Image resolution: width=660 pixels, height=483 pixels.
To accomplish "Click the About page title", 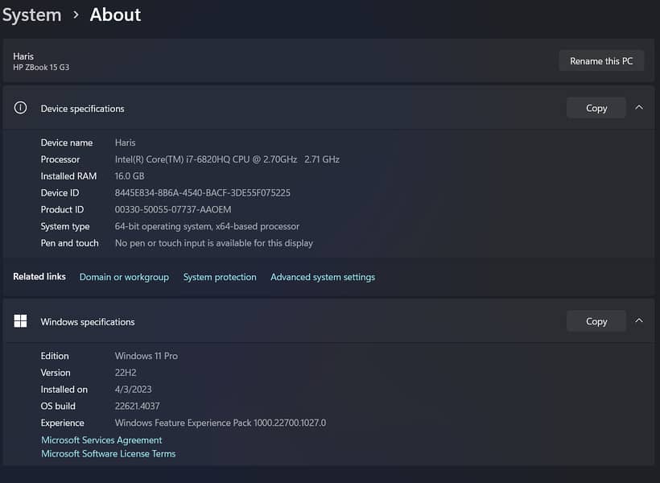I will click(115, 14).
